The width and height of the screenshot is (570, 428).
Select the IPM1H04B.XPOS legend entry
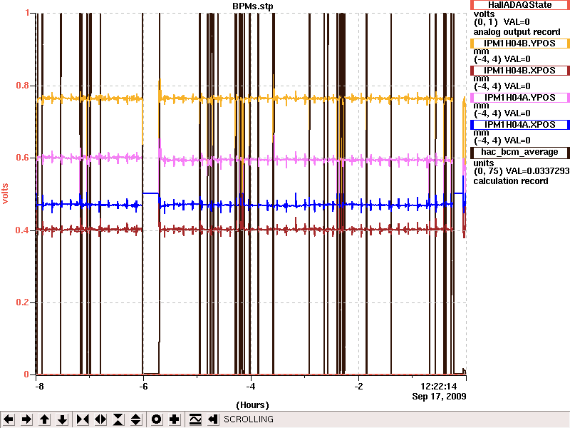pos(520,71)
